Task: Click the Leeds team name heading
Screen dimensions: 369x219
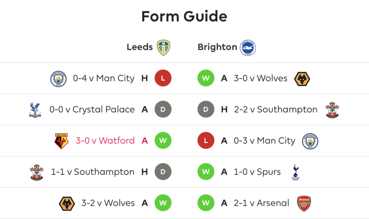Action: coord(139,47)
